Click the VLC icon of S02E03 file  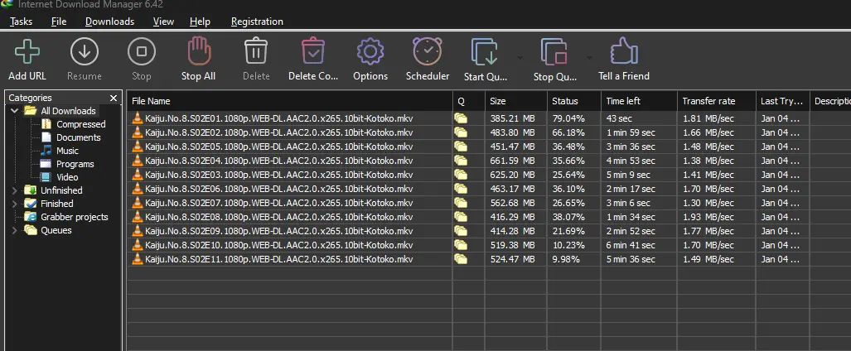[x=138, y=175]
